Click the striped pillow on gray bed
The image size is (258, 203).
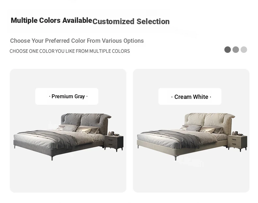tap(70, 128)
